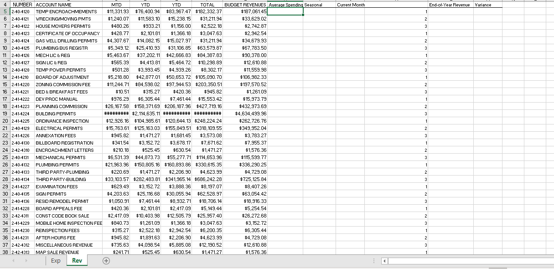Select the active Rev sheet tab
This screenshot has width=554, height=269.
pyautogui.click(x=77, y=260)
